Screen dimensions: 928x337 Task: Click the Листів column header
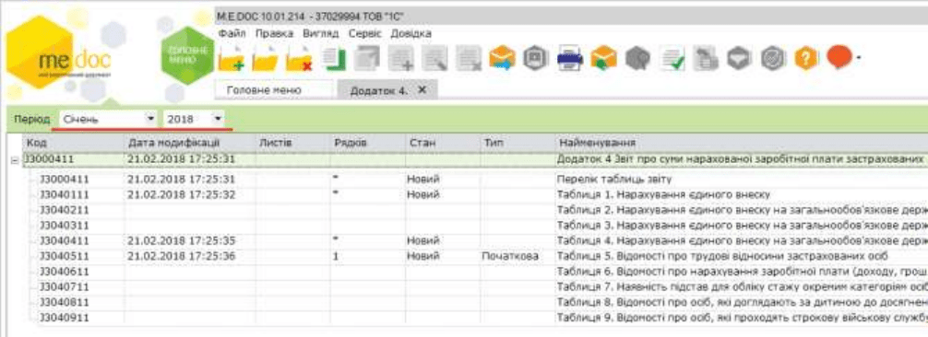293,143
